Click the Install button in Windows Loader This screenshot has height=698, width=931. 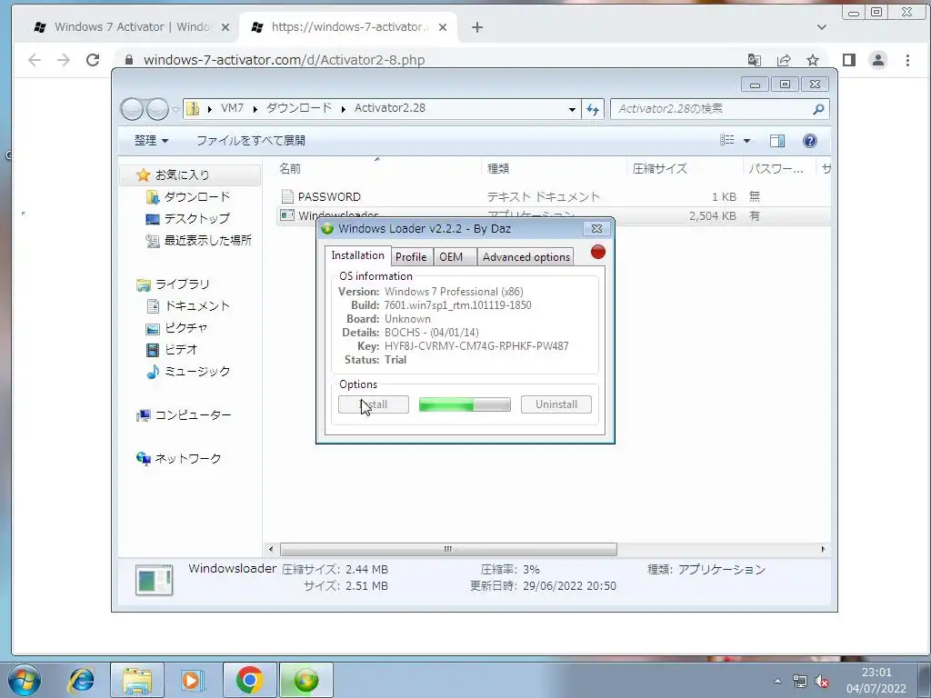click(x=374, y=404)
